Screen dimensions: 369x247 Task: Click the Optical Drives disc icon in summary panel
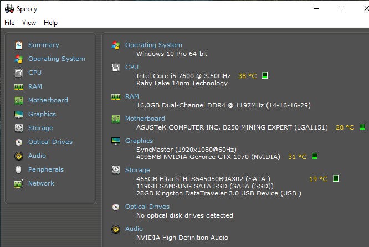[x=116, y=207]
